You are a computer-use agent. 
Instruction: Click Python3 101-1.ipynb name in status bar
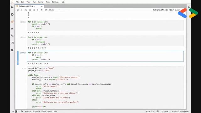(x=180, y=111)
